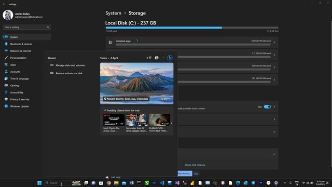Click the Find a setting search field
The image size is (332, 187).
[26, 28]
